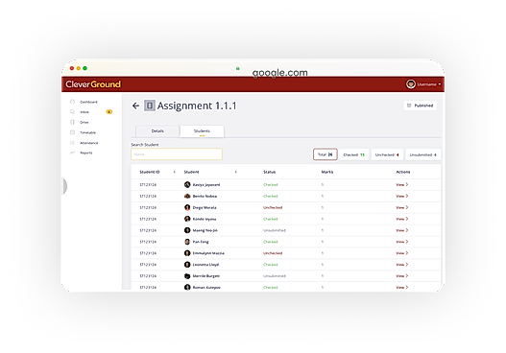Switch to the Details tab
The height and width of the screenshot is (353, 506).
[x=157, y=131]
